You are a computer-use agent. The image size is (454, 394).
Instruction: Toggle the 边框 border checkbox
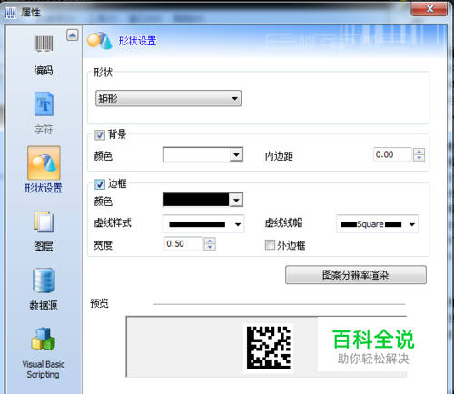click(x=100, y=184)
